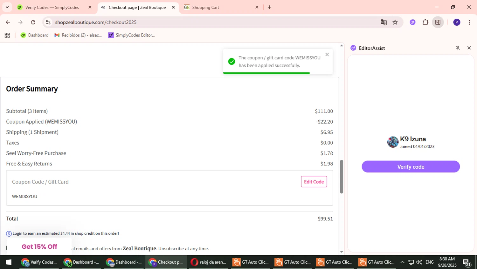Viewport: 477px width, 269px height.
Task: Go back to previous page
Action: tap(8, 22)
